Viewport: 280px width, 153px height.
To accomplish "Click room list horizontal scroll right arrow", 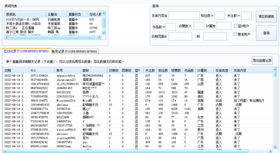I will 99,37.
